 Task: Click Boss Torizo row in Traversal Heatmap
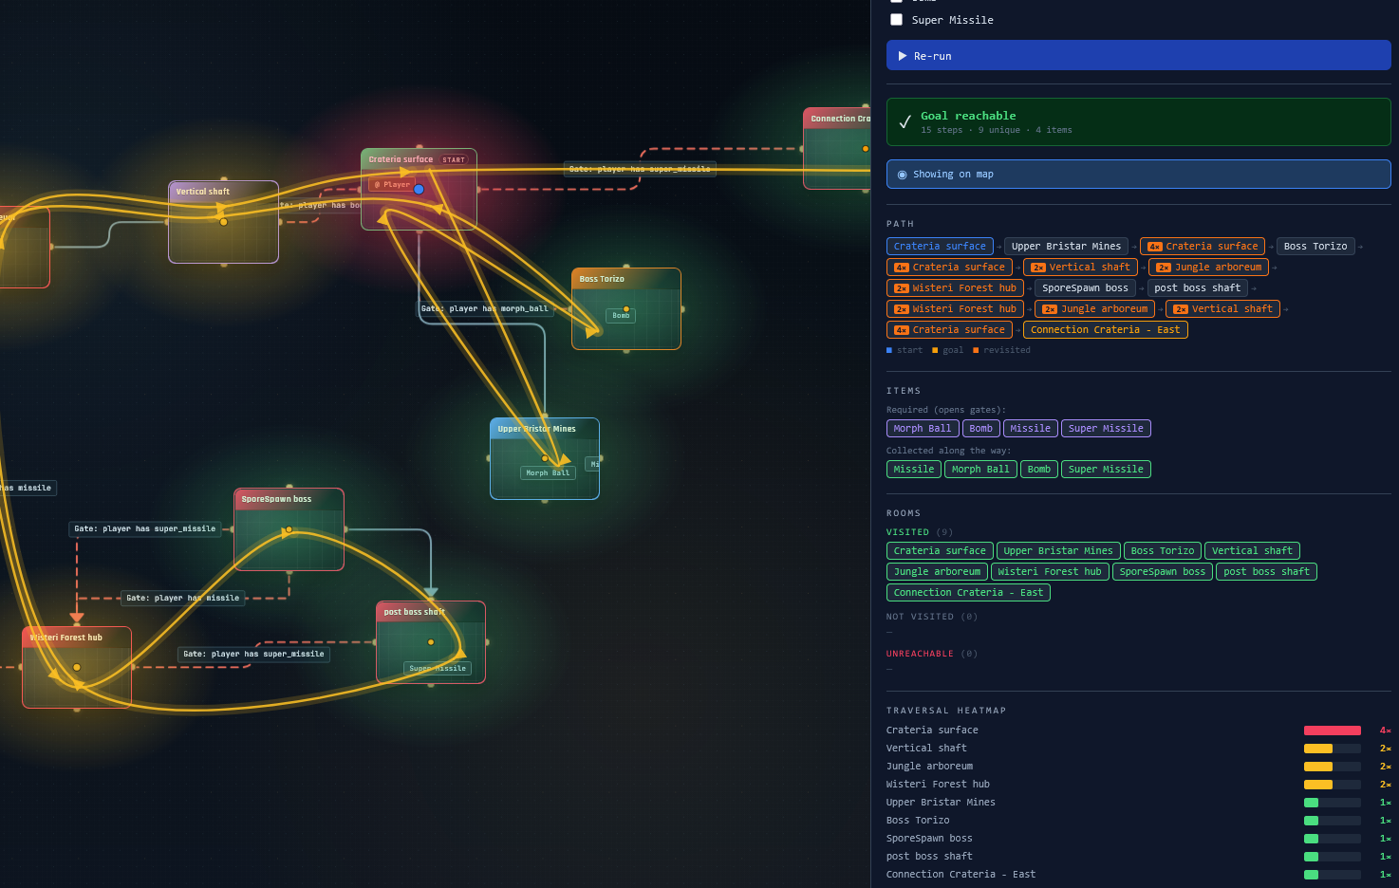tap(1138, 821)
